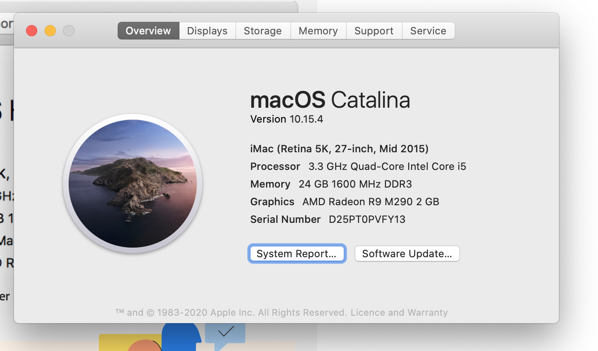Image resolution: width=598 pixels, height=351 pixels.
Task: Click Version 10.15.4 to reveal build number
Action: coord(286,119)
